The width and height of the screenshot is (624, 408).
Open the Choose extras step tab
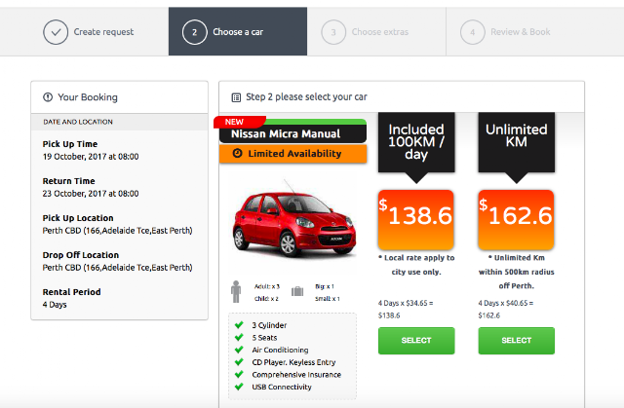tap(366, 32)
